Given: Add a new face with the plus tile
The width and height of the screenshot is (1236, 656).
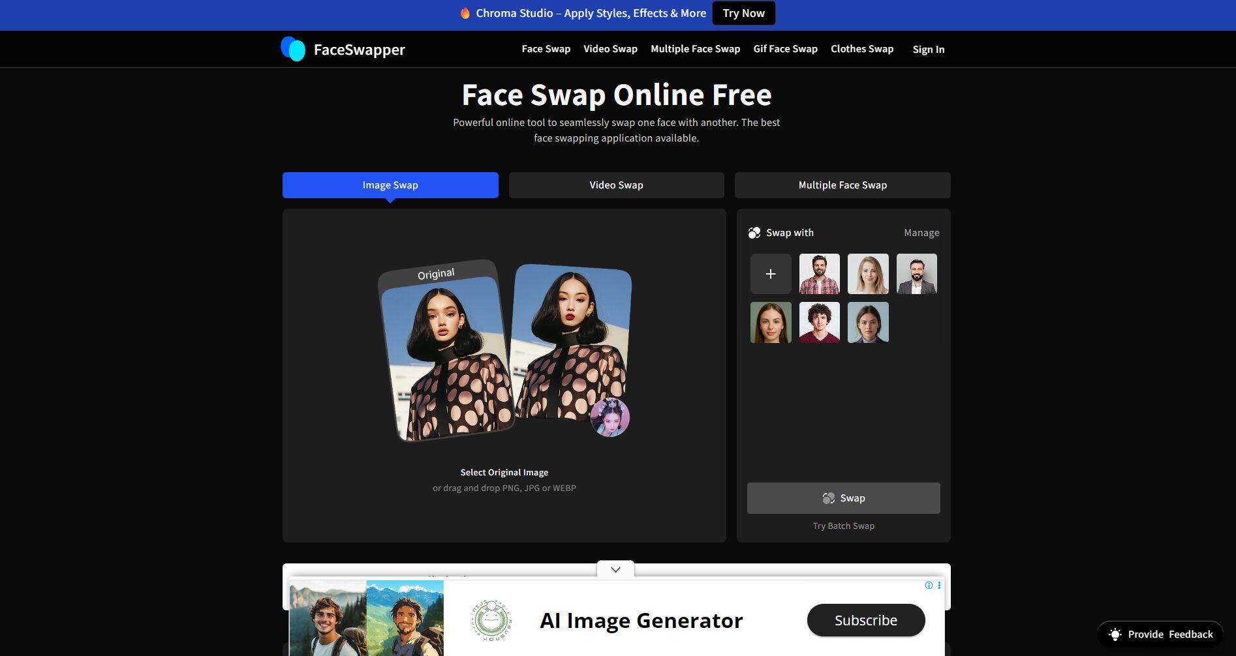Looking at the screenshot, I should pyautogui.click(x=771, y=274).
